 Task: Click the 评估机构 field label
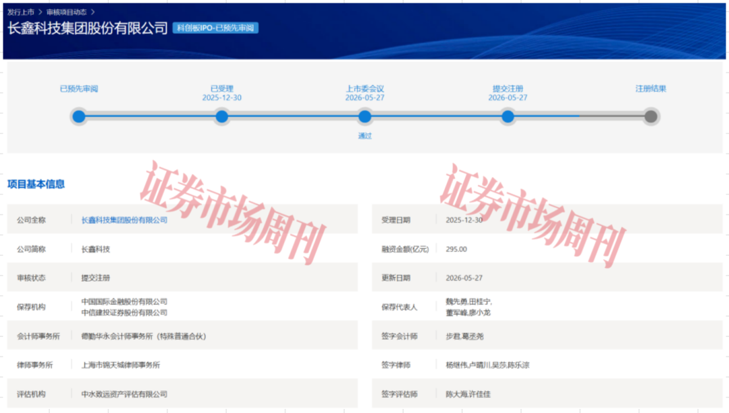coord(31,394)
